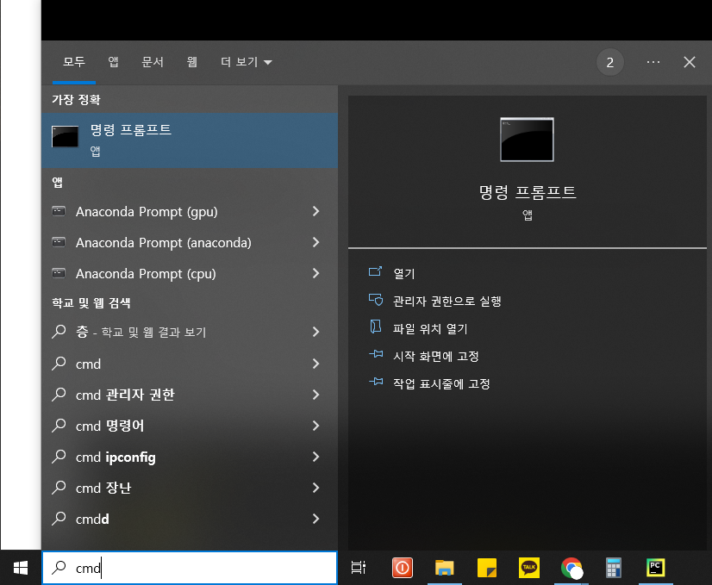Open the 명령 프롬프트 best match result
This screenshot has height=585, width=712.
coord(190,140)
